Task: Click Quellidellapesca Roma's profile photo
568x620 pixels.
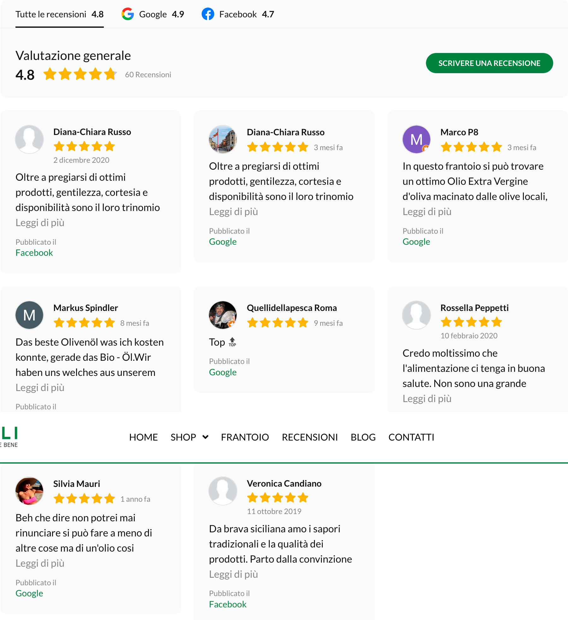Action: coord(223,315)
